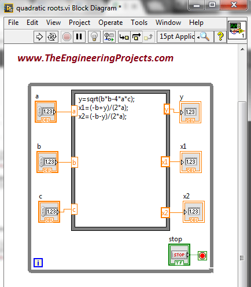Toggle Retain Wire Values button
This screenshot has width=251, height=287.
[109, 36]
